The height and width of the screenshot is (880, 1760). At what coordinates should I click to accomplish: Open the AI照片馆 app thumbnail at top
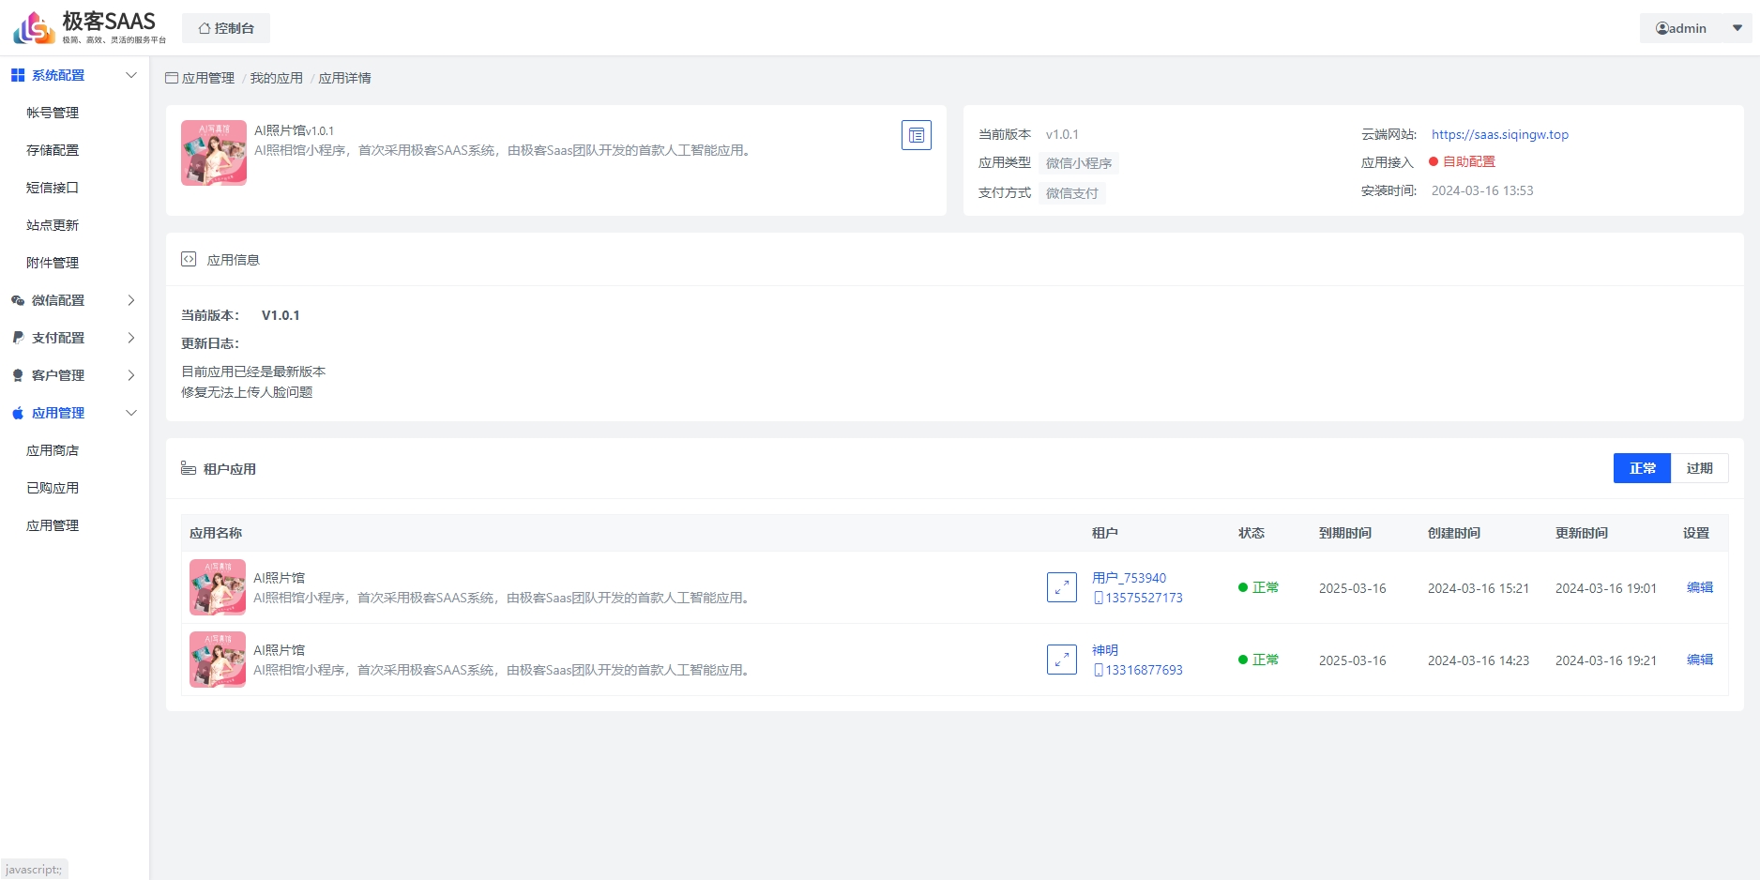coord(214,153)
